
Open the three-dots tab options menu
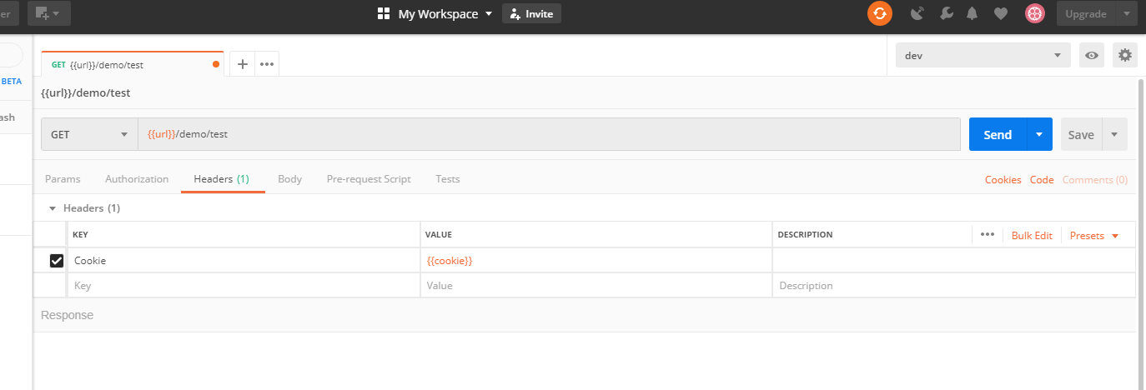(x=267, y=64)
